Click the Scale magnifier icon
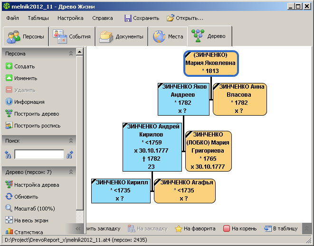 tap(9, 209)
